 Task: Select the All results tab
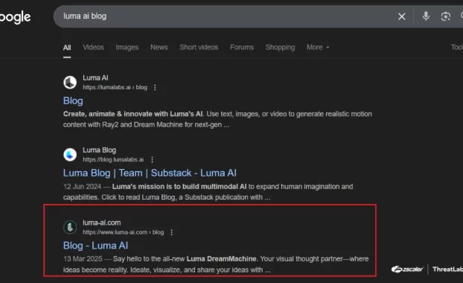click(67, 48)
